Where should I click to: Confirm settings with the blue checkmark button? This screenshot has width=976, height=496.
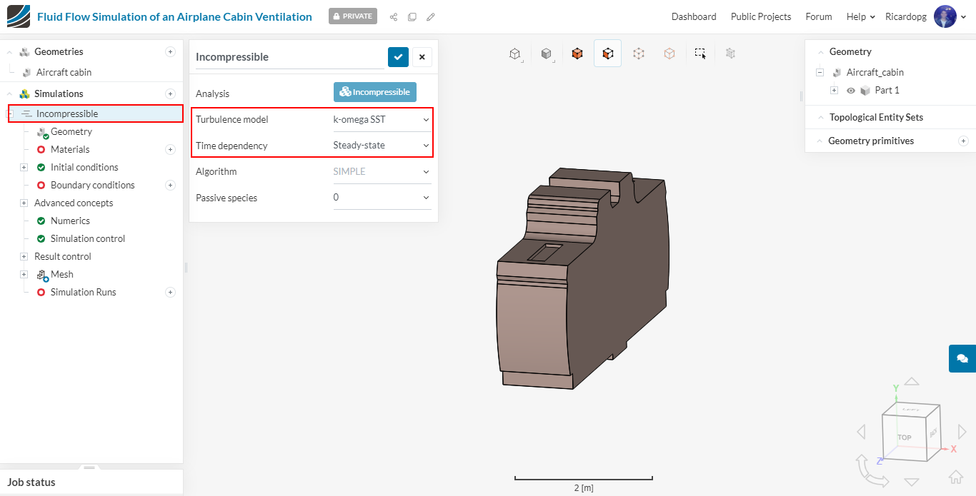pyautogui.click(x=398, y=57)
